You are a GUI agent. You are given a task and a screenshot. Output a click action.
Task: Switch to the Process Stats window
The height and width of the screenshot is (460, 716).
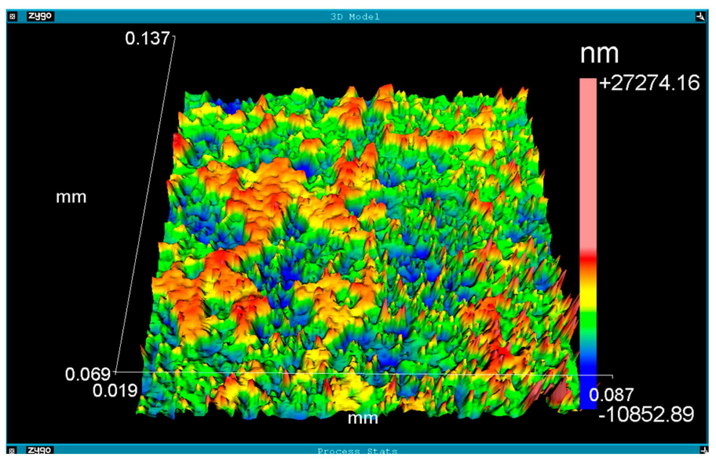pyautogui.click(x=357, y=451)
